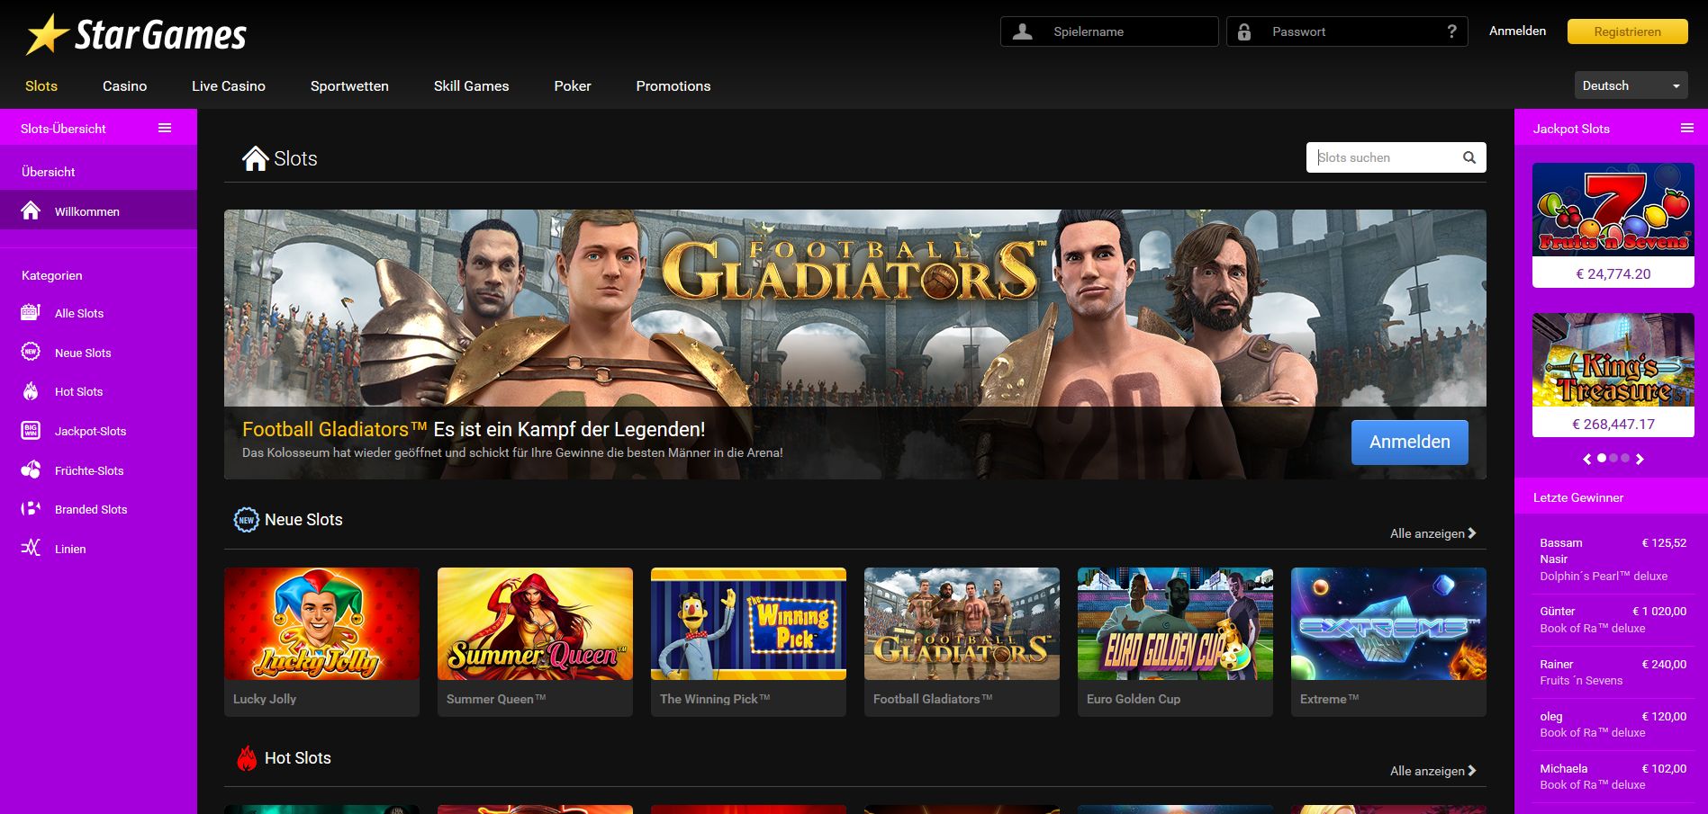This screenshot has height=814, width=1708.
Task: Click the Willkommen home icon in the sidebar
Action: (x=31, y=210)
